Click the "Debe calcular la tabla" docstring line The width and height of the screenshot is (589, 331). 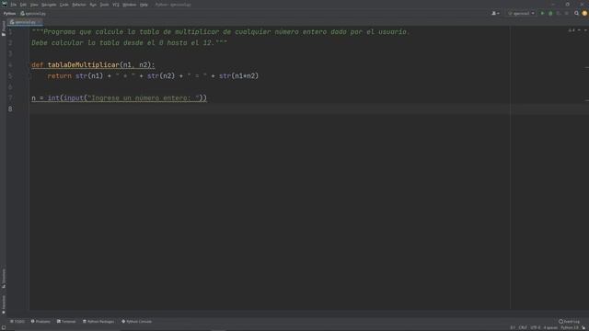[129, 43]
